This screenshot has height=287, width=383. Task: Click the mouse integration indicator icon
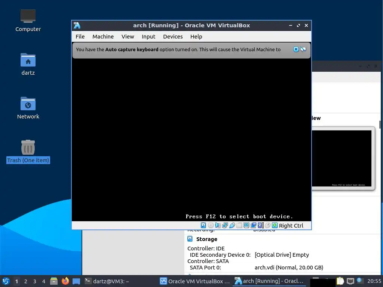click(x=268, y=225)
